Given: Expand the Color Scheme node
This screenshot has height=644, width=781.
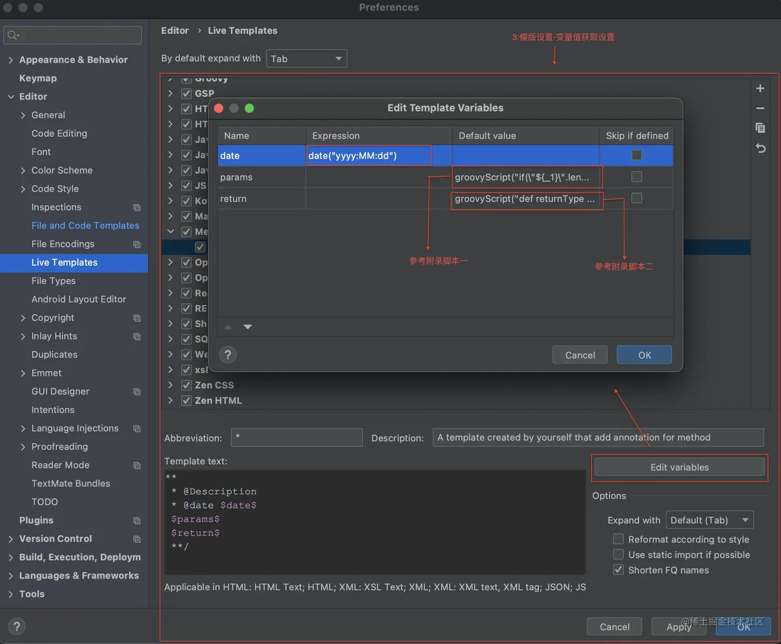Looking at the screenshot, I should coord(23,171).
